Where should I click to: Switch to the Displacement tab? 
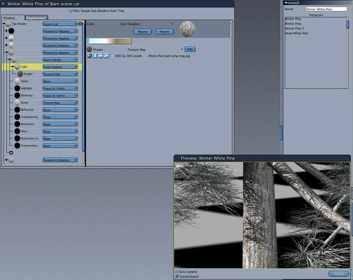coord(35,18)
